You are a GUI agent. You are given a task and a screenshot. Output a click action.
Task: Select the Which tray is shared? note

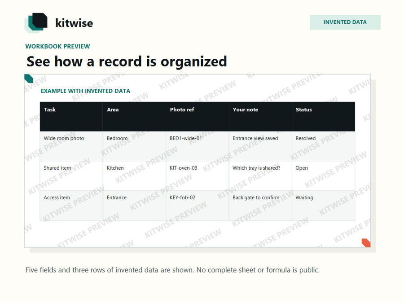(x=260, y=176)
